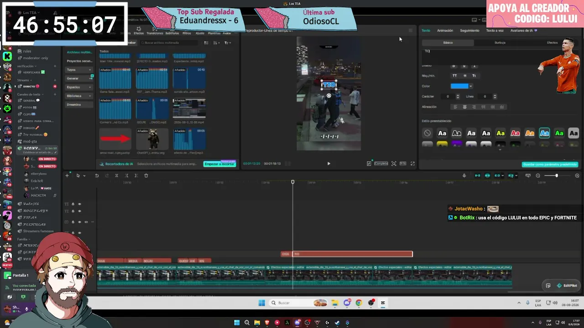Apply the red Aa preset style
Viewport: 584px width, 328px height.
click(x=515, y=133)
